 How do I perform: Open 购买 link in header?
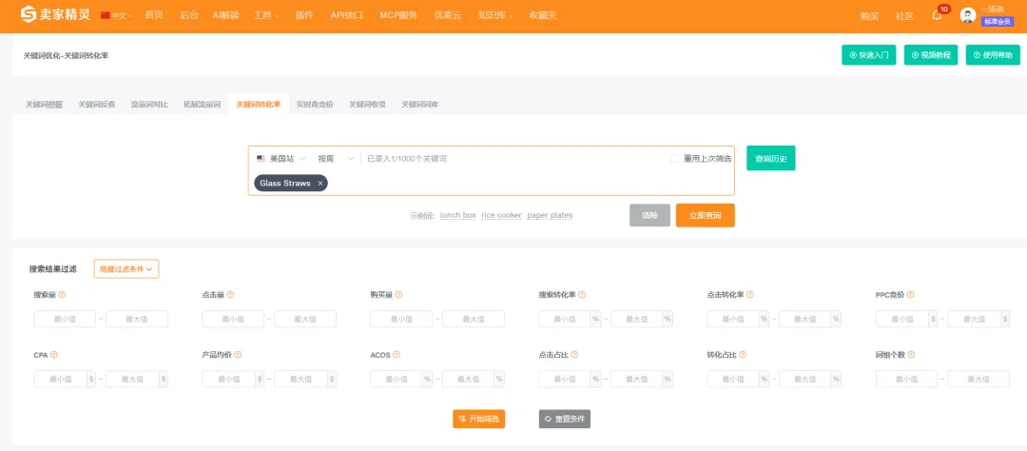[870, 16]
